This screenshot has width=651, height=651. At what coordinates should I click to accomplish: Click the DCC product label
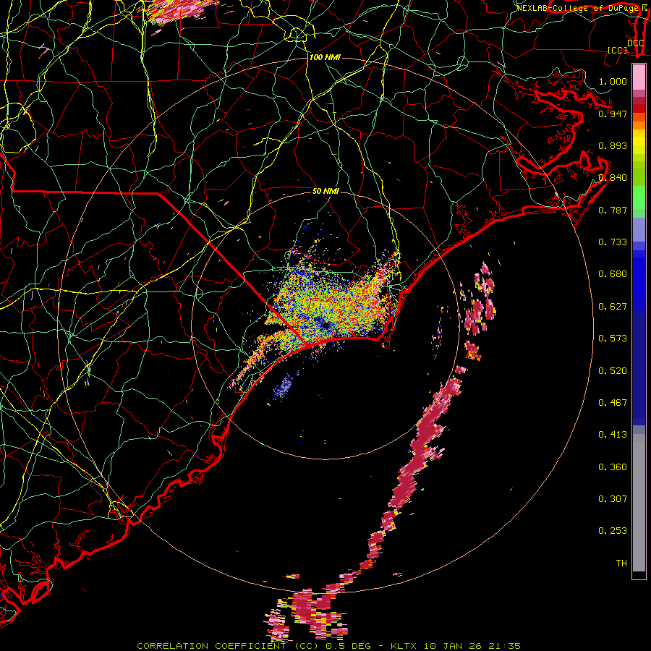click(x=636, y=43)
